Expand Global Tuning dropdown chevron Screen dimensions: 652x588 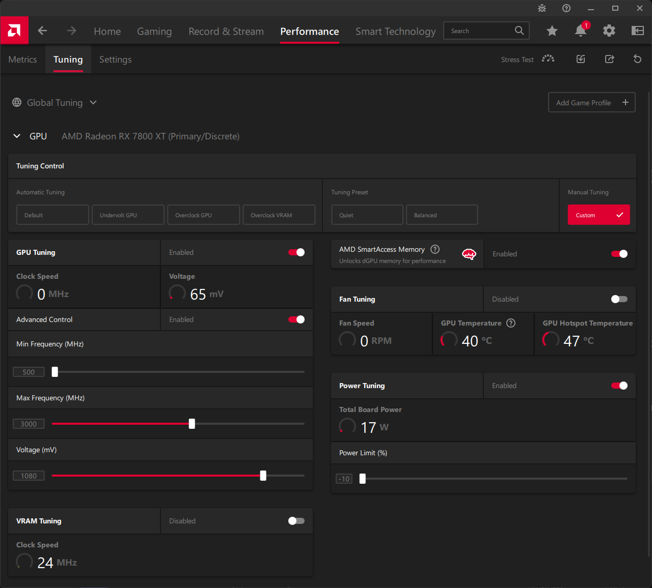point(93,102)
